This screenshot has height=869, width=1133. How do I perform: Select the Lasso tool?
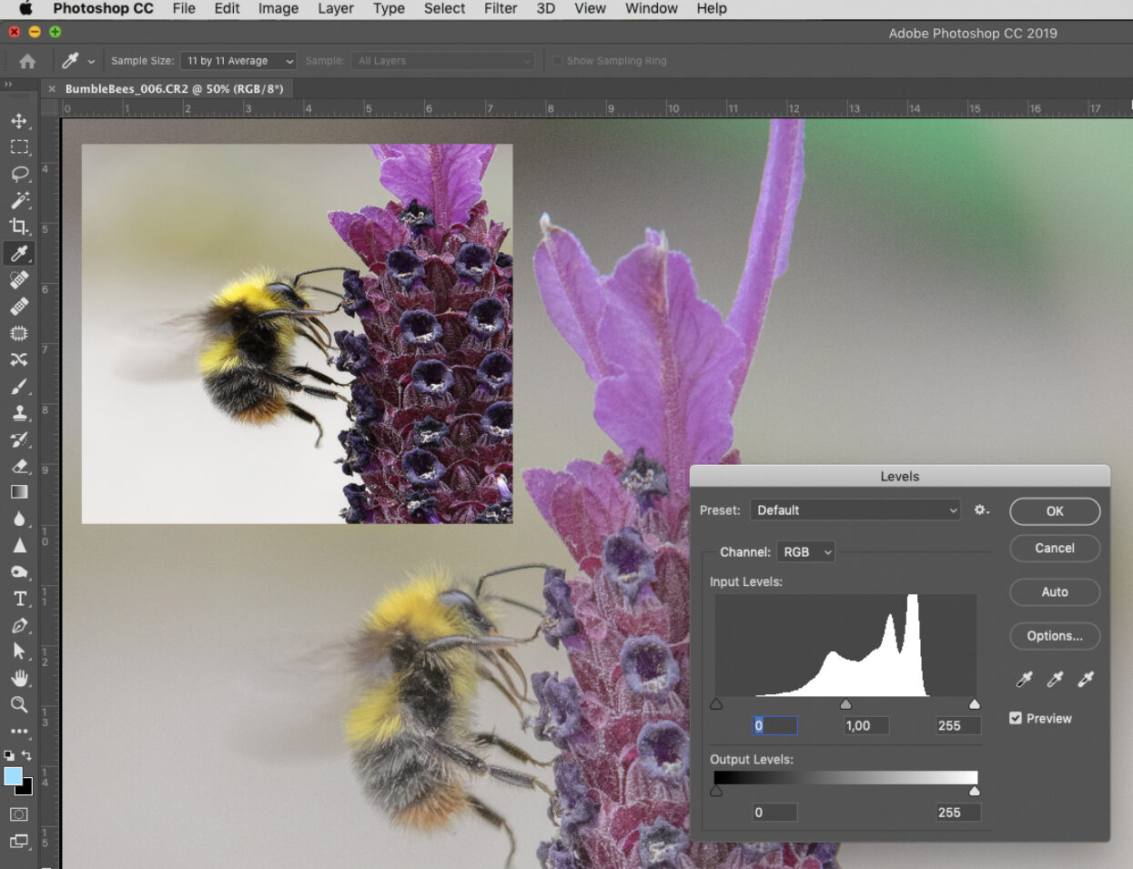[19, 174]
